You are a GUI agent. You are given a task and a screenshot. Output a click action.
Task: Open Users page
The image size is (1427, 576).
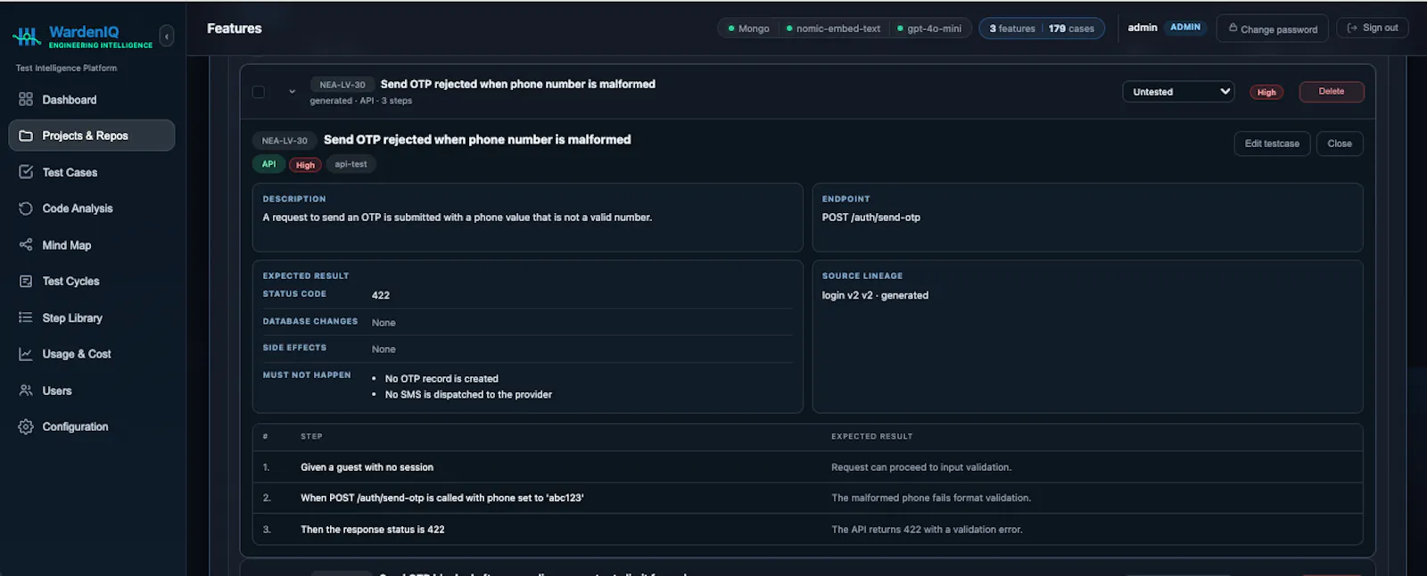coord(92,391)
